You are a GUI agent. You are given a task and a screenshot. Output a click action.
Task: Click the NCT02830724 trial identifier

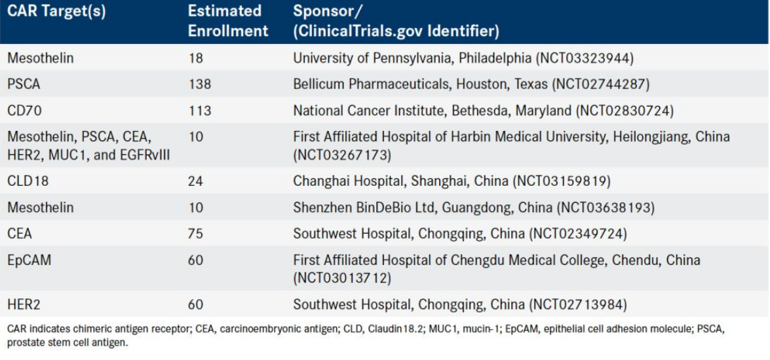tap(624, 111)
